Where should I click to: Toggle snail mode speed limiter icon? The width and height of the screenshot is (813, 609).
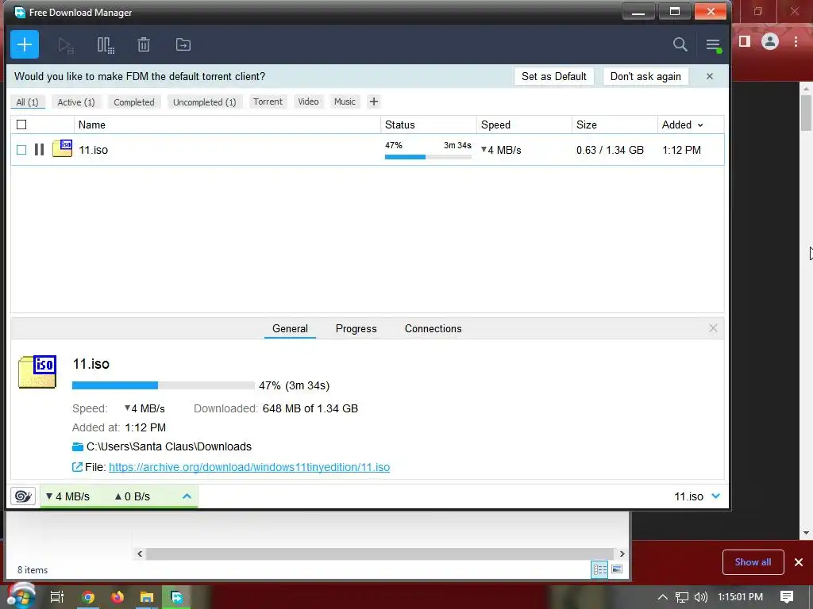[23, 496]
